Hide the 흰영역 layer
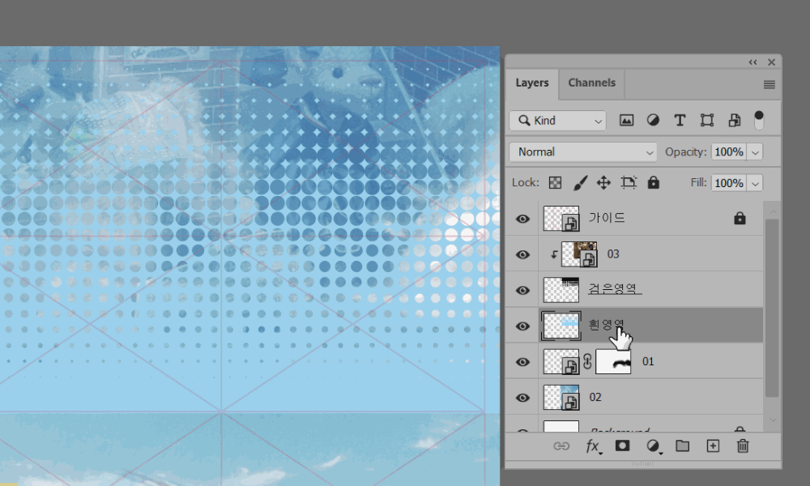This screenshot has height=486, width=810. click(x=522, y=326)
